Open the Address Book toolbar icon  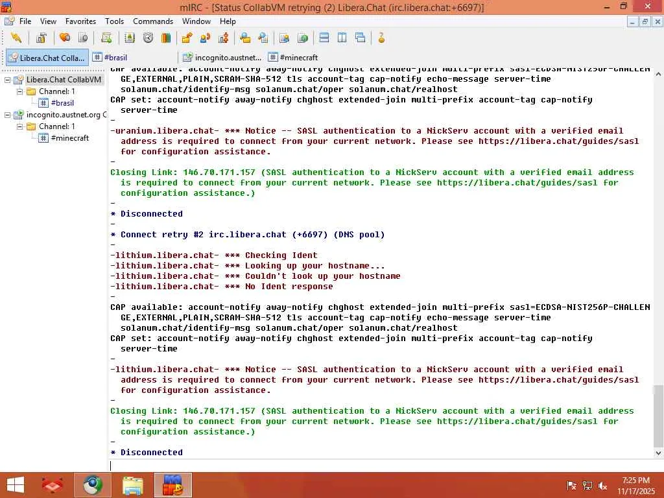(130, 38)
